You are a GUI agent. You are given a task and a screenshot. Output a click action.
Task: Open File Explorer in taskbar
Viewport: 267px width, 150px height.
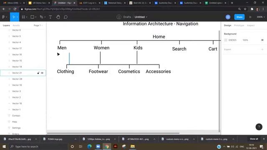[x=133, y=146]
